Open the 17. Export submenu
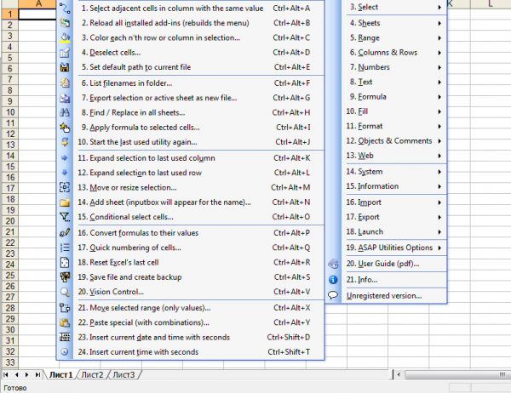Image resolution: width=511 pixels, height=393 pixels. (394, 217)
